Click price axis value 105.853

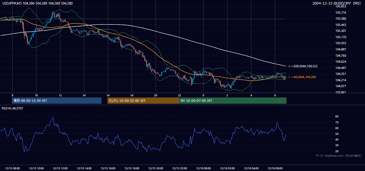coord(341,6)
